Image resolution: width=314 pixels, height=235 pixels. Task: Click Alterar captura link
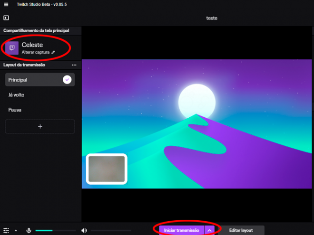coord(36,52)
